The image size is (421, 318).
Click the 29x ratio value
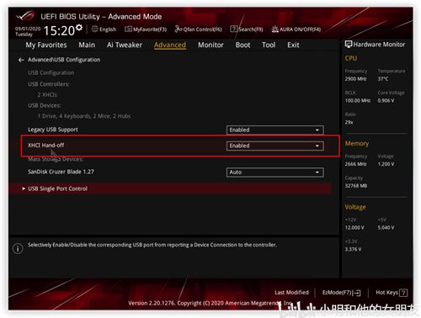click(x=349, y=122)
